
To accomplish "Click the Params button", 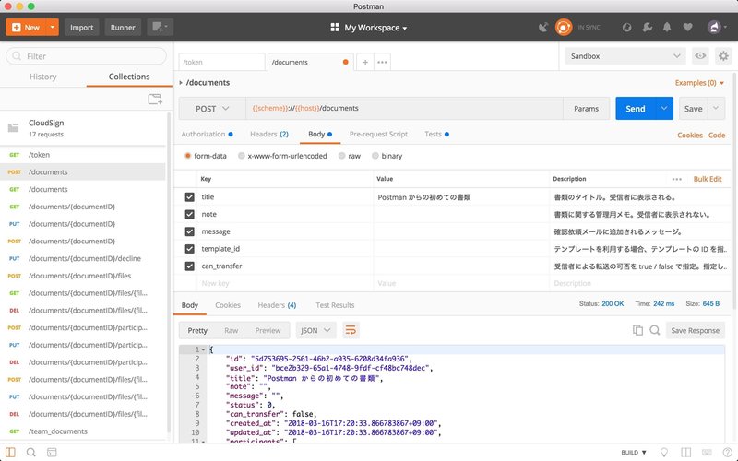I will (586, 109).
